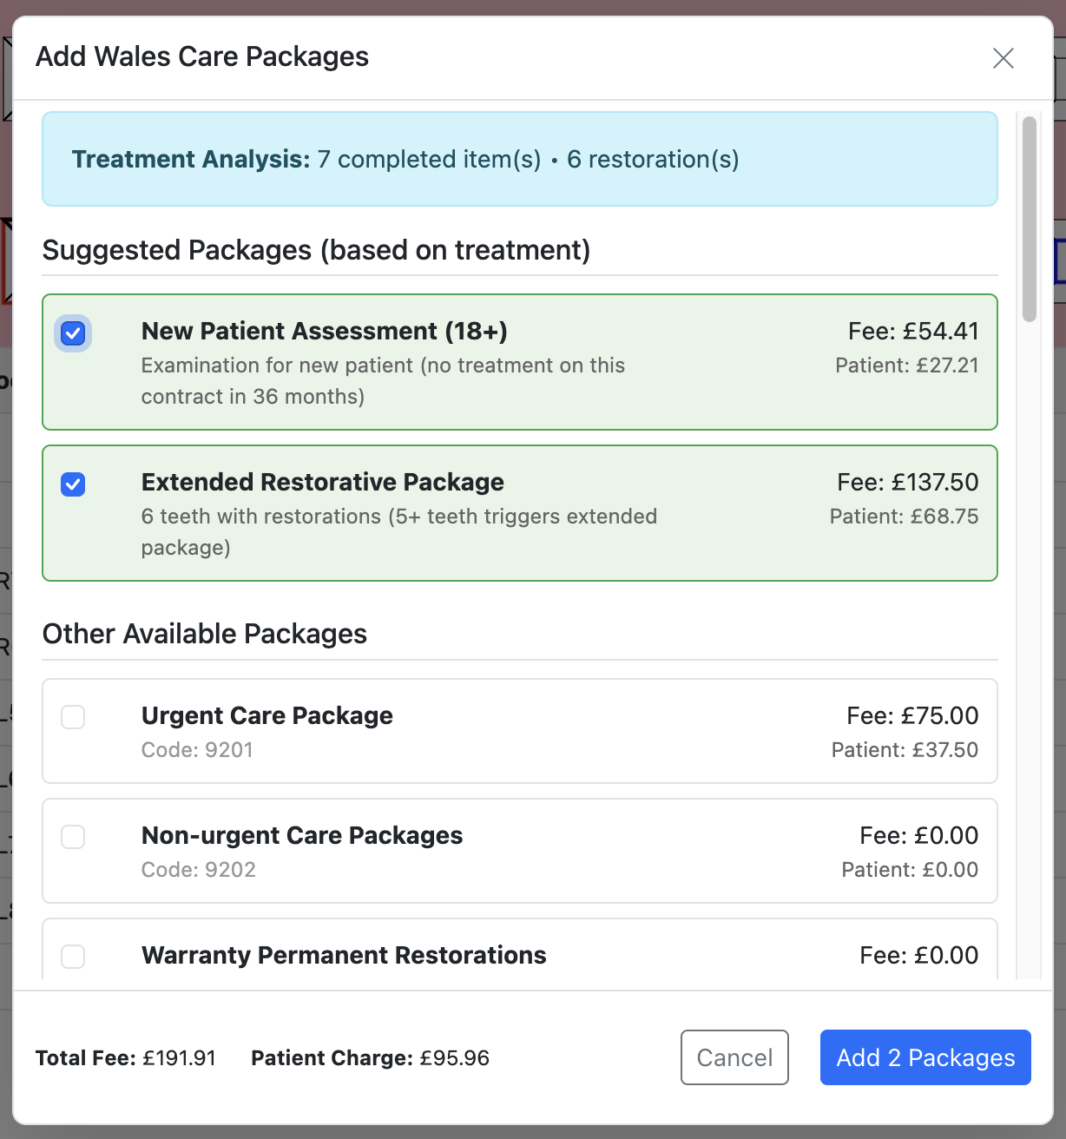
Task: Click the Treatment Analysis info banner
Action: click(519, 159)
